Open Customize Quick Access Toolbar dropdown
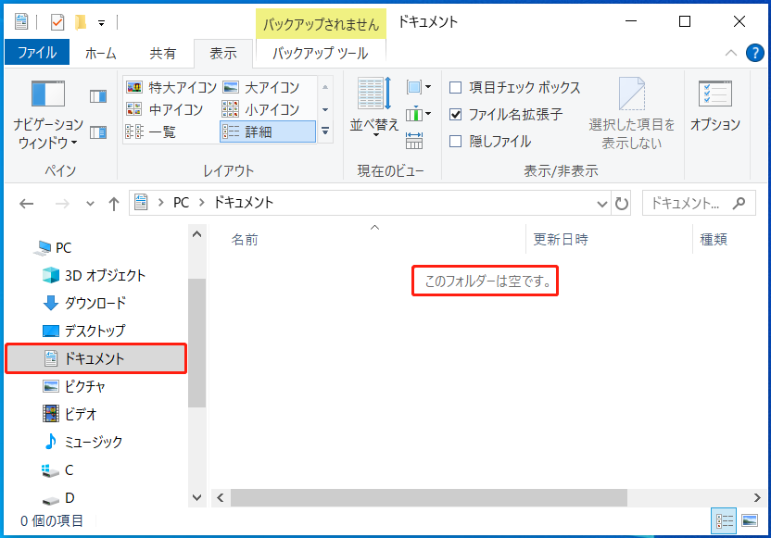 [101, 22]
